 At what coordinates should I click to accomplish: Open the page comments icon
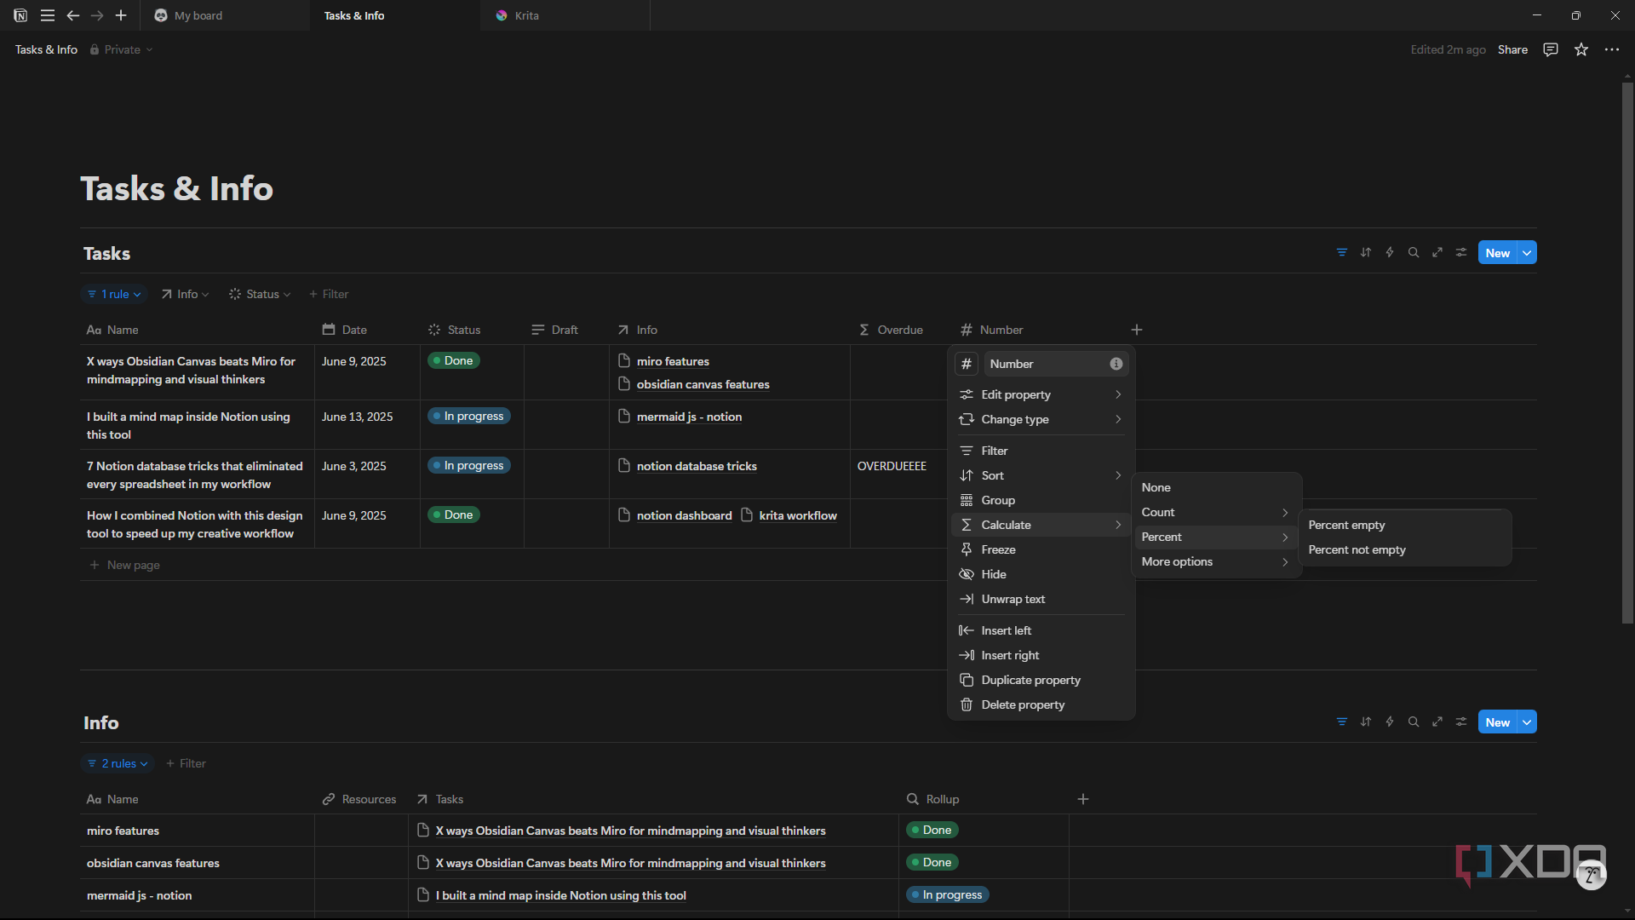pos(1551,49)
